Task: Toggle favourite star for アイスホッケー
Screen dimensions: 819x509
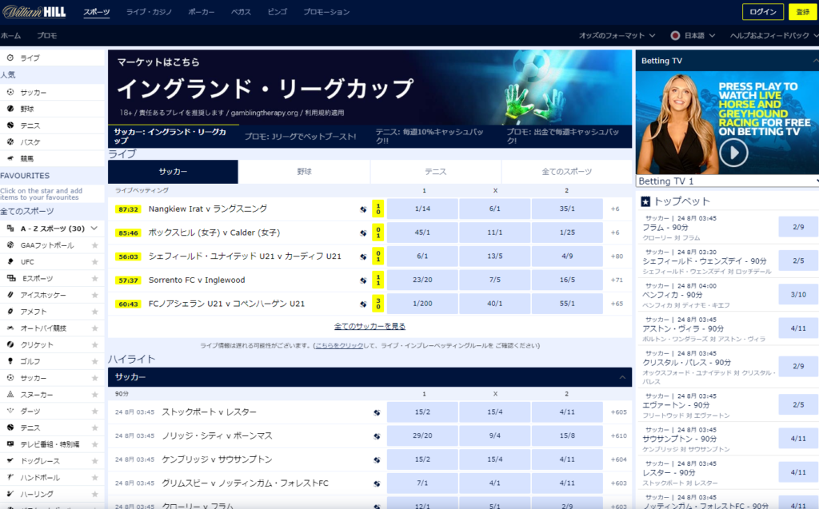Action: [x=94, y=295]
